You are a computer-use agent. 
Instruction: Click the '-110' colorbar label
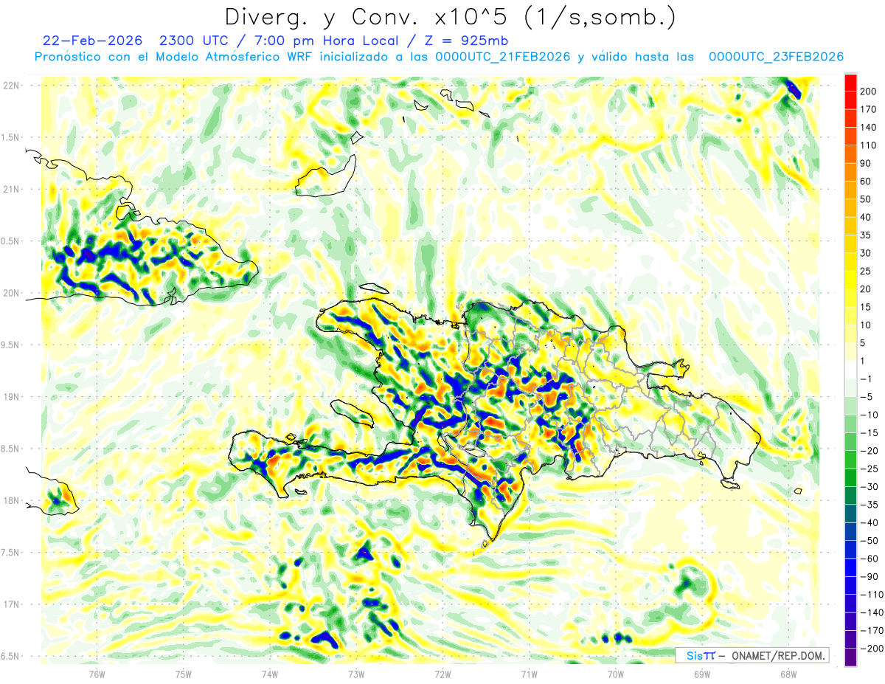(871, 595)
